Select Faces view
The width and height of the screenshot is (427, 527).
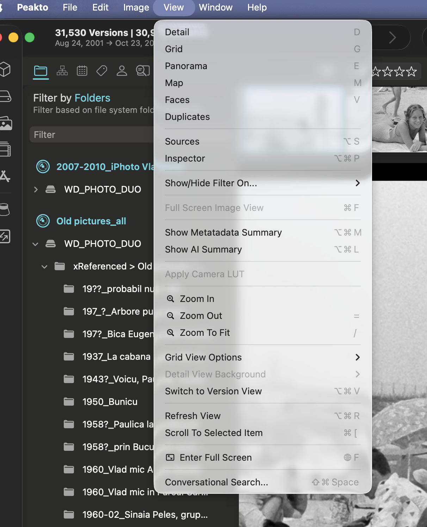coord(263,100)
